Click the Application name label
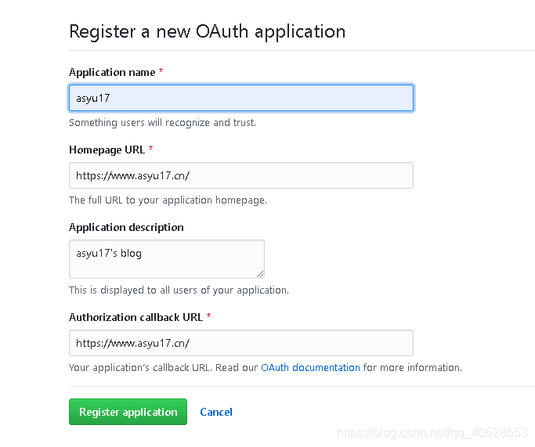Image resolution: width=535 pixels, height=447 pixels. (112, 72)
